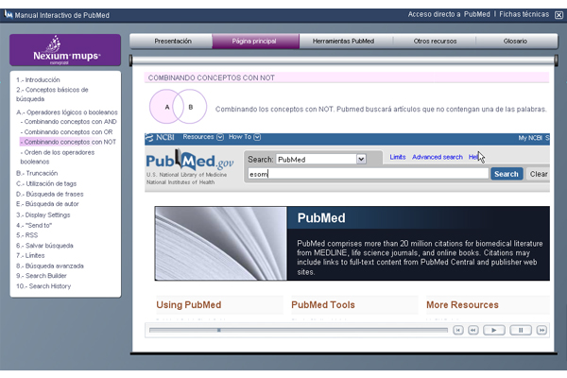Select 1.- Introducción in sidebar
Viewport: 567px width, 378px height.
(x=38, y=79)
